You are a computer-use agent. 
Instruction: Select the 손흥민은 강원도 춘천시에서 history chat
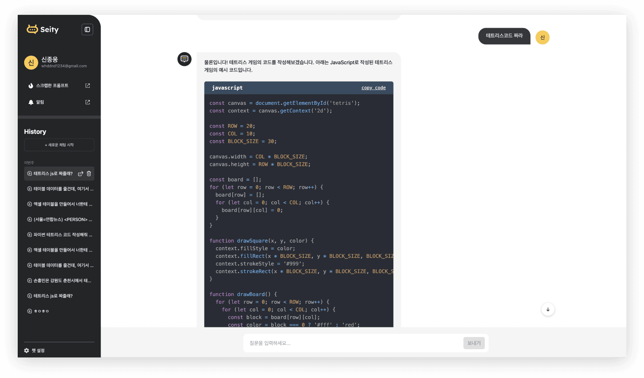click(x=60, y=280)
